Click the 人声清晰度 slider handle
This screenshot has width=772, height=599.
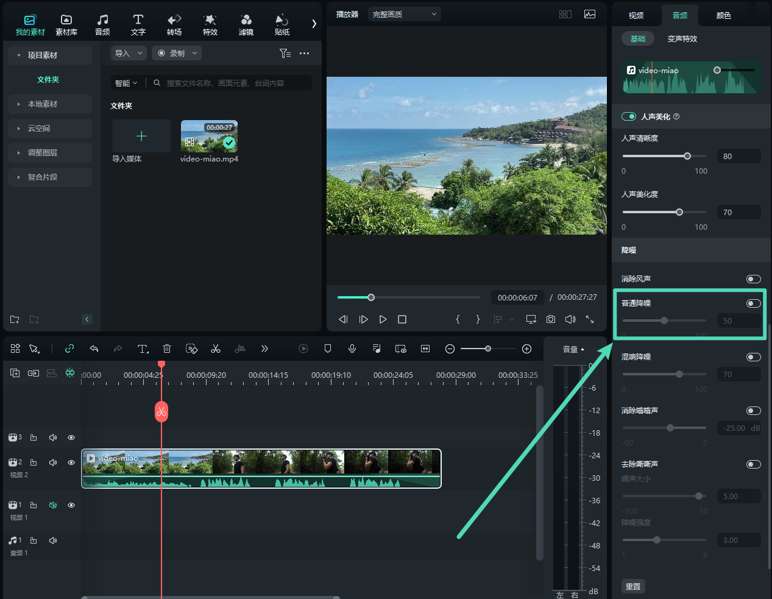687,156
